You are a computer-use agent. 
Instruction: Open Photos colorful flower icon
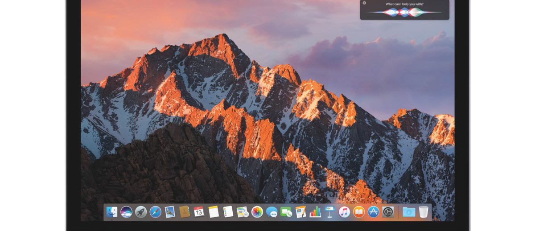[x=257, y=212]
